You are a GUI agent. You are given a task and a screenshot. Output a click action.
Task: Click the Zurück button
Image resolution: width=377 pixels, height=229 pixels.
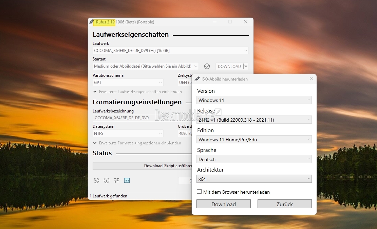coord(285,204)
